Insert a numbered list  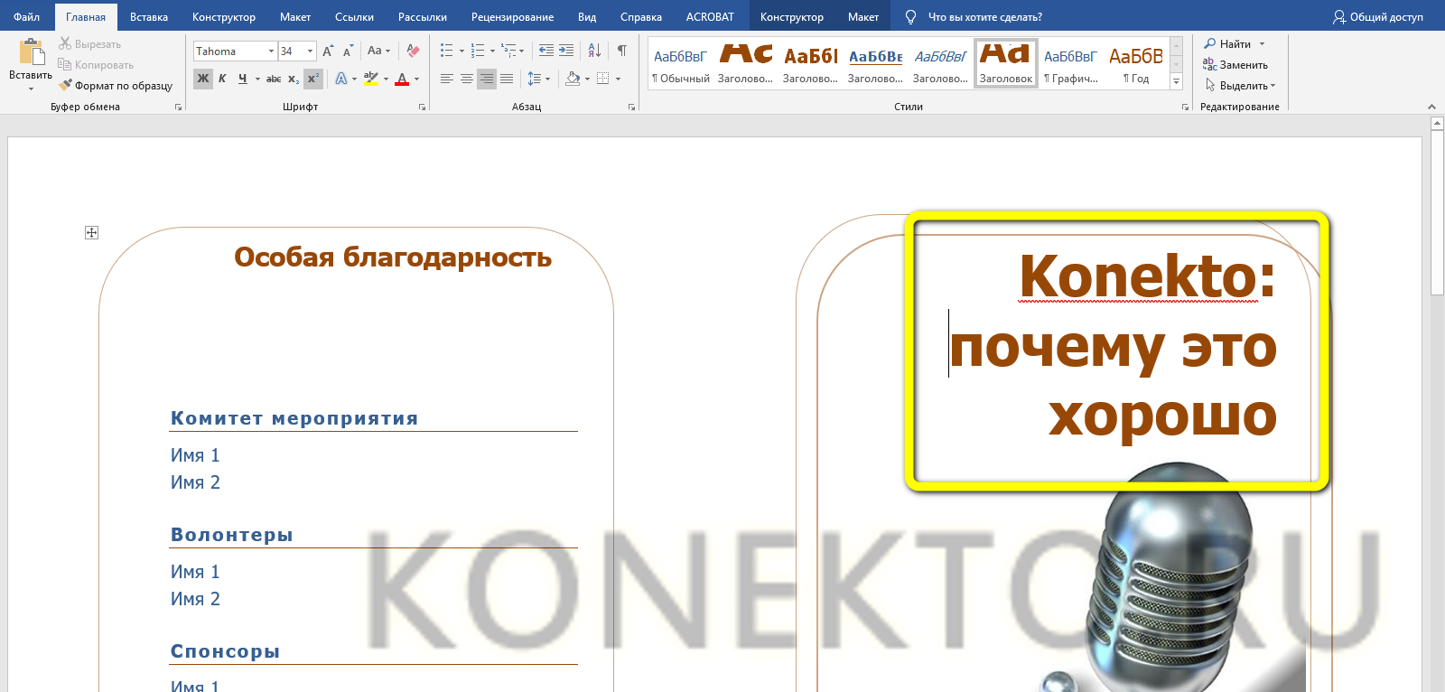tap(478, 51)
